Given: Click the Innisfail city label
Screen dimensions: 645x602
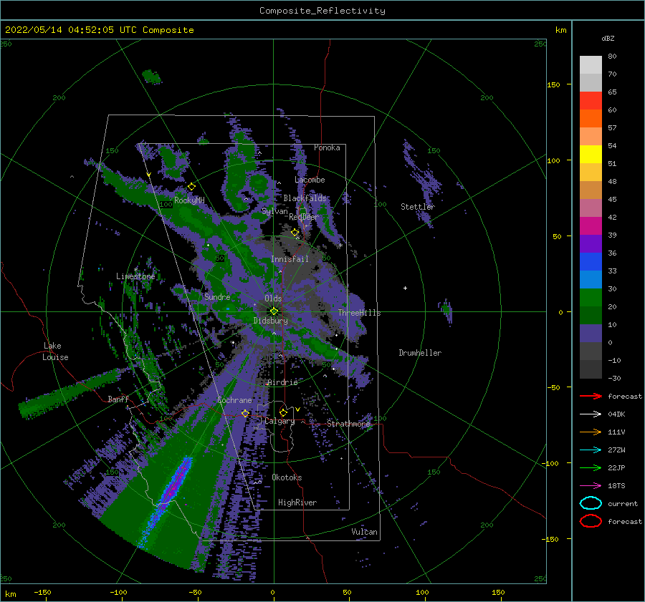Looking at the screenshot, I should (x=290, y=259).
